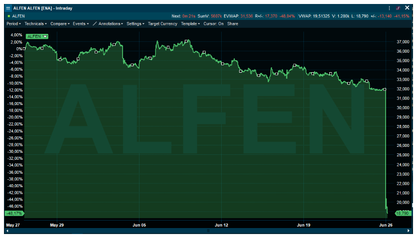Click the 18,790 green price label
The image size is (416, 240).
coord(403,213)
